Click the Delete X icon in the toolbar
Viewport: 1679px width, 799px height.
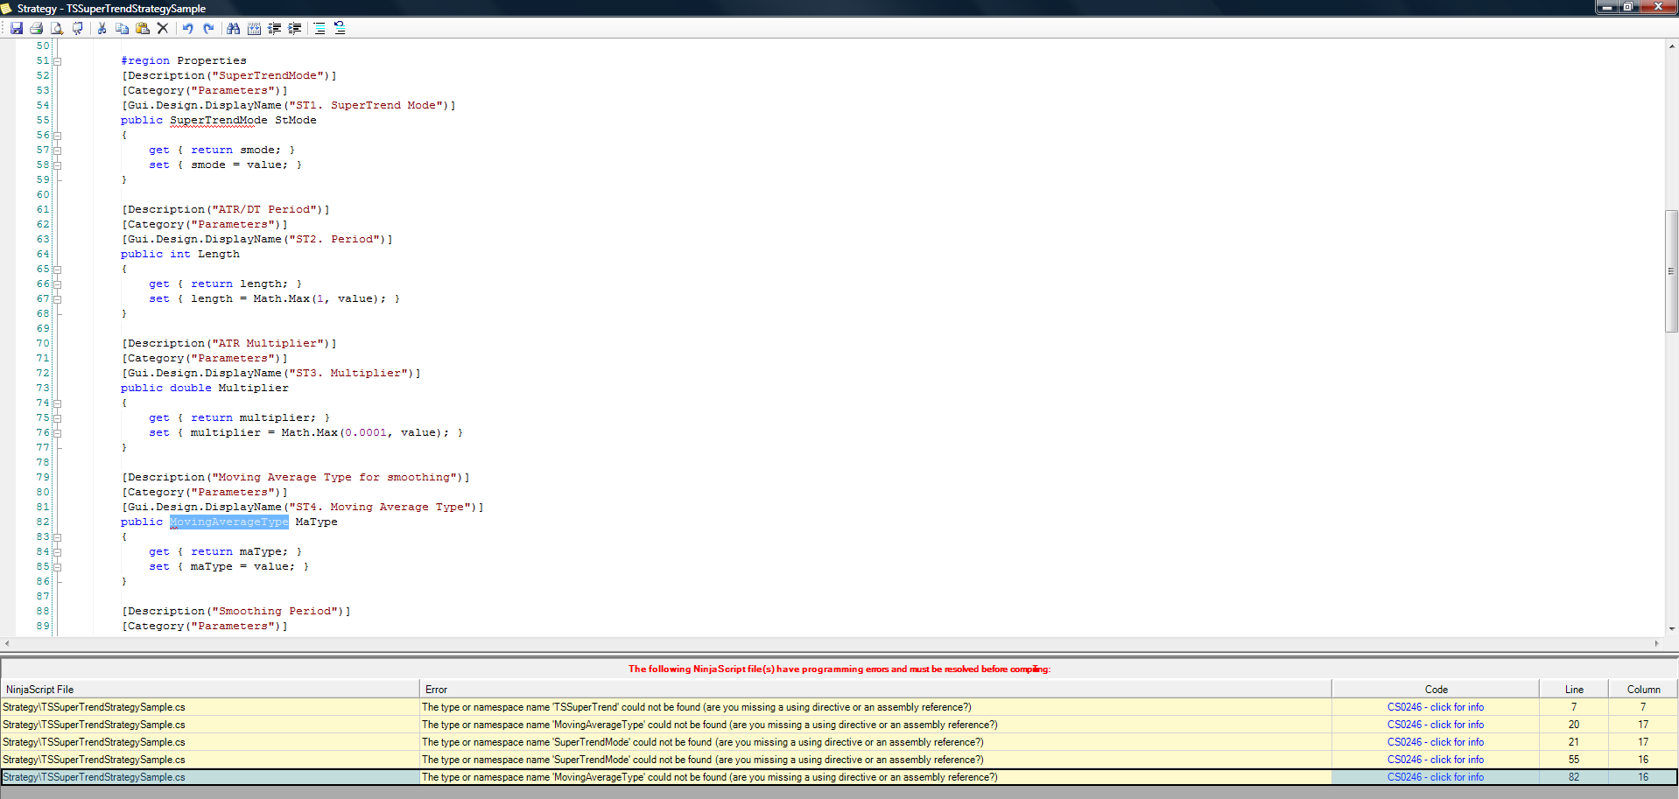coord(163,28)
